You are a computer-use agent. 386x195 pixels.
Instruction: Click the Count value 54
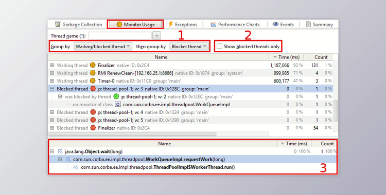coord(315,128)
